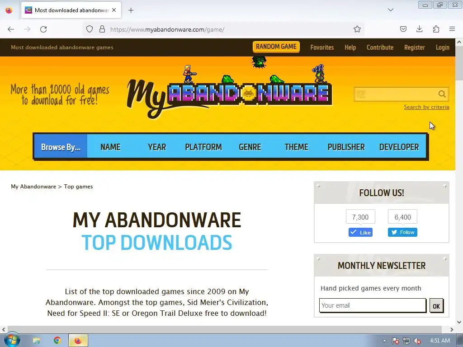Click the Browse By... label

(61, 147)
